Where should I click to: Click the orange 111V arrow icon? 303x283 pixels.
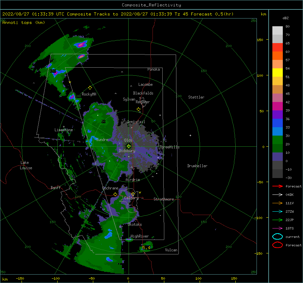coord(277,203)
